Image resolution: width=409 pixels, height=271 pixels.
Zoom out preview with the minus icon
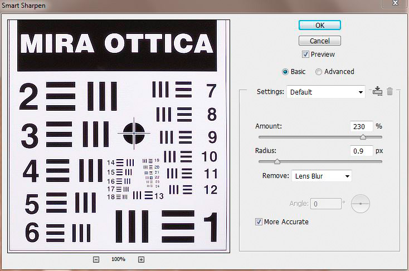pyautogui.click(x=96, y=259)
